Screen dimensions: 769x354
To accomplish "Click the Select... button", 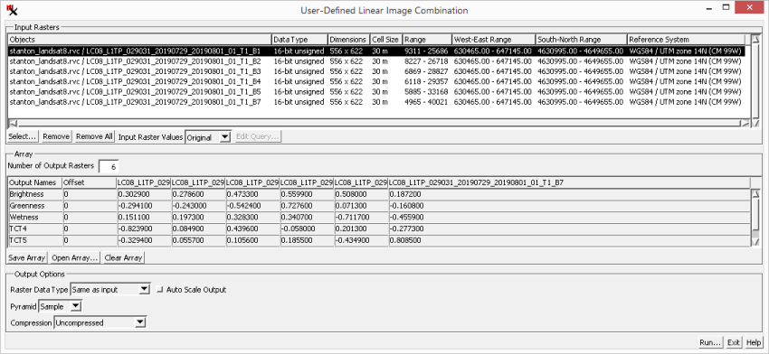I will pos(23,136).
